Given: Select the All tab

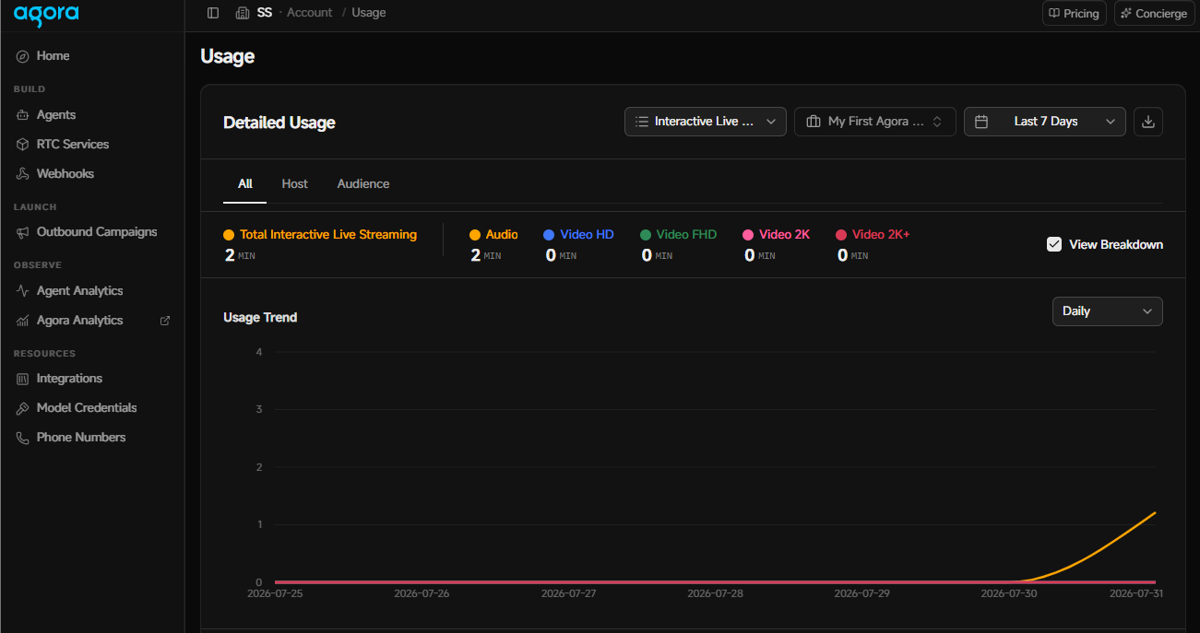Looking at the screenshot, I should 245,184.
